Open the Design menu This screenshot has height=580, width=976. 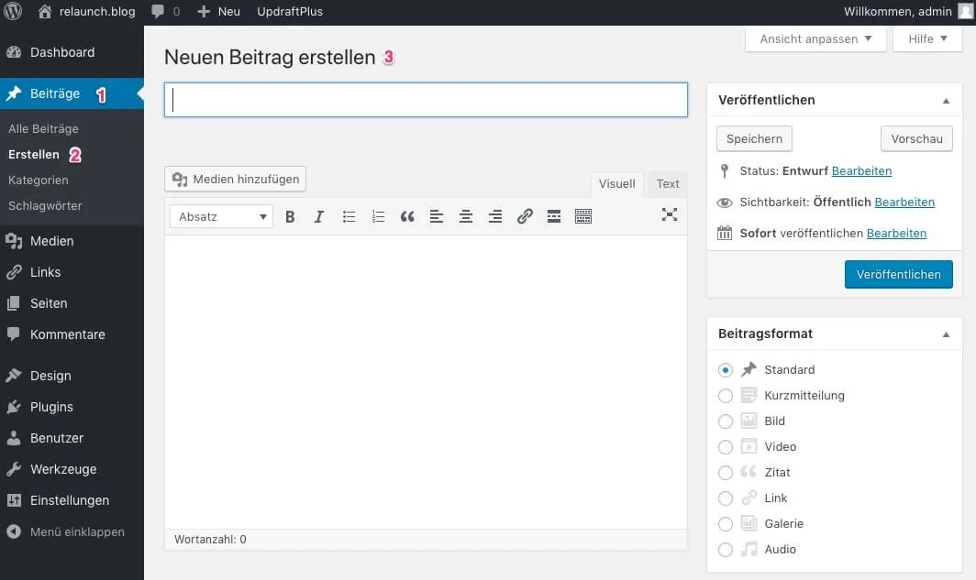click(72, 376)
